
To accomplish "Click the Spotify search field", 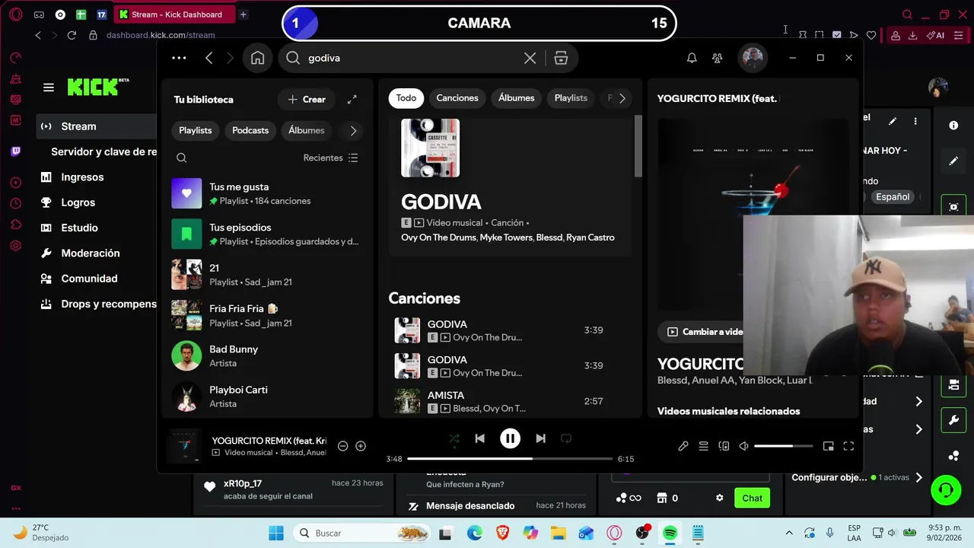I will [411, 58].
